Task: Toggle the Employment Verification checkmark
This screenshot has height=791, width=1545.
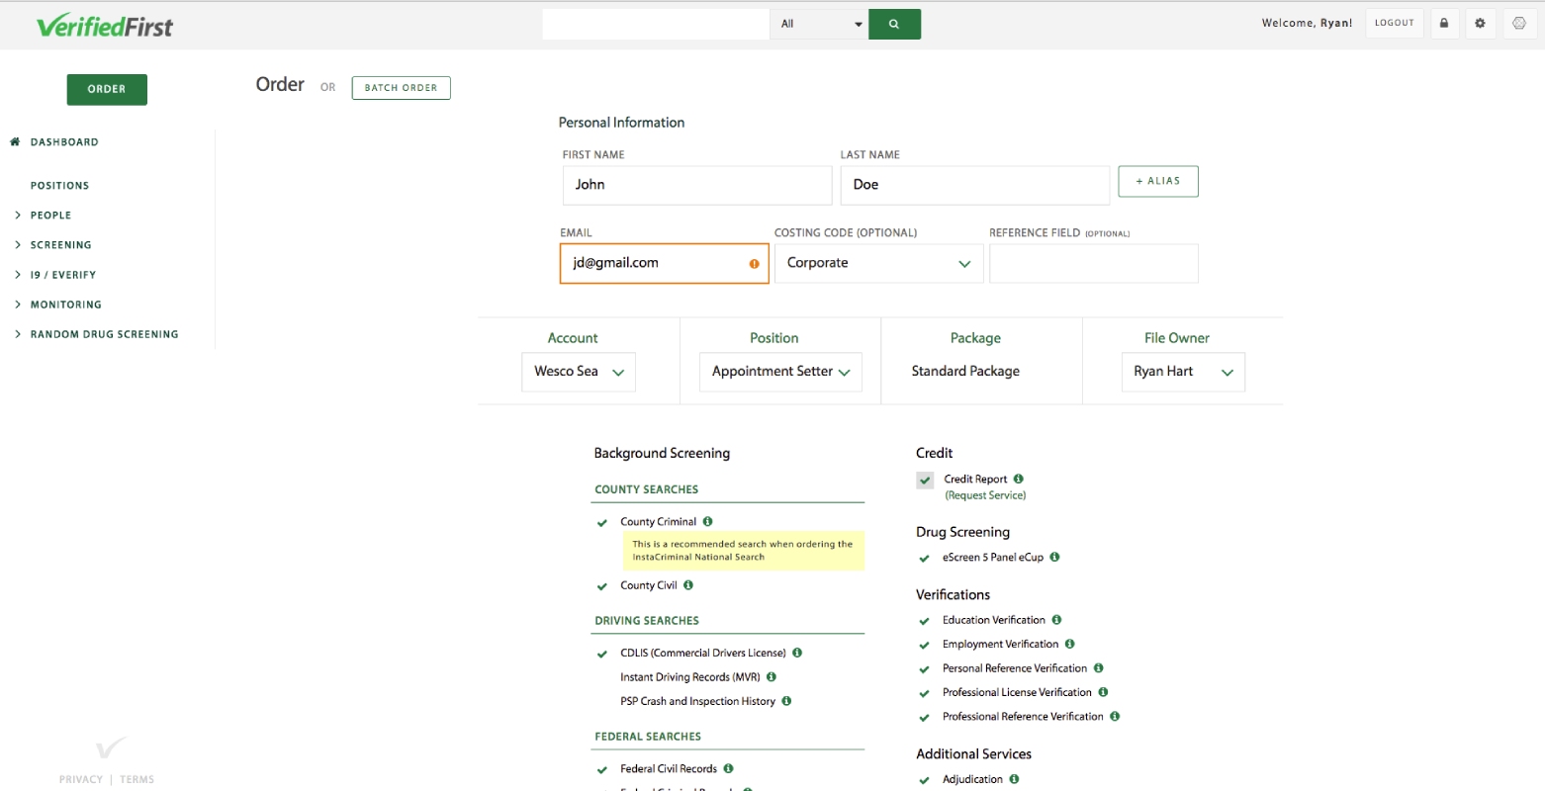Action: tap(924, 645)
